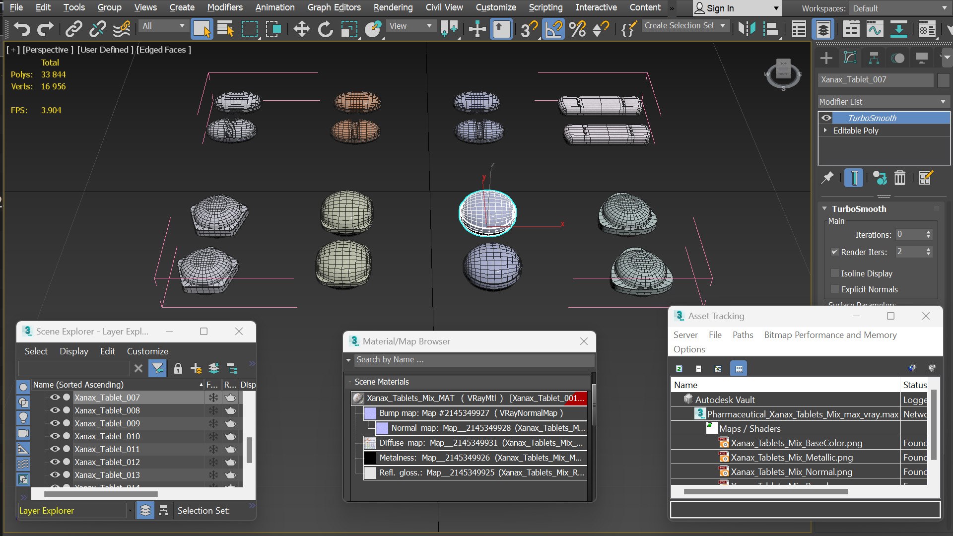Click the Diffuse map thumbnail swatch

coord(370,443)
